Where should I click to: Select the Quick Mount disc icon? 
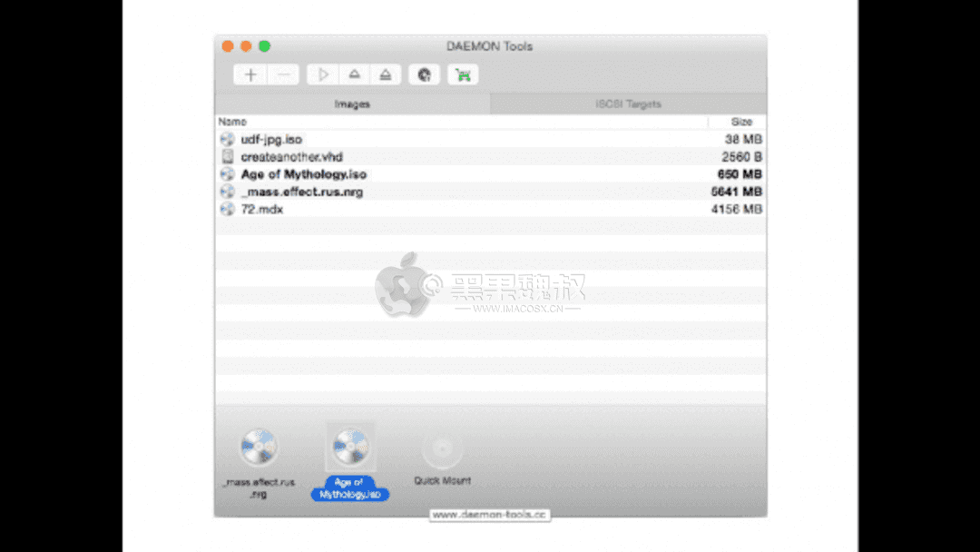click(442, 449)
